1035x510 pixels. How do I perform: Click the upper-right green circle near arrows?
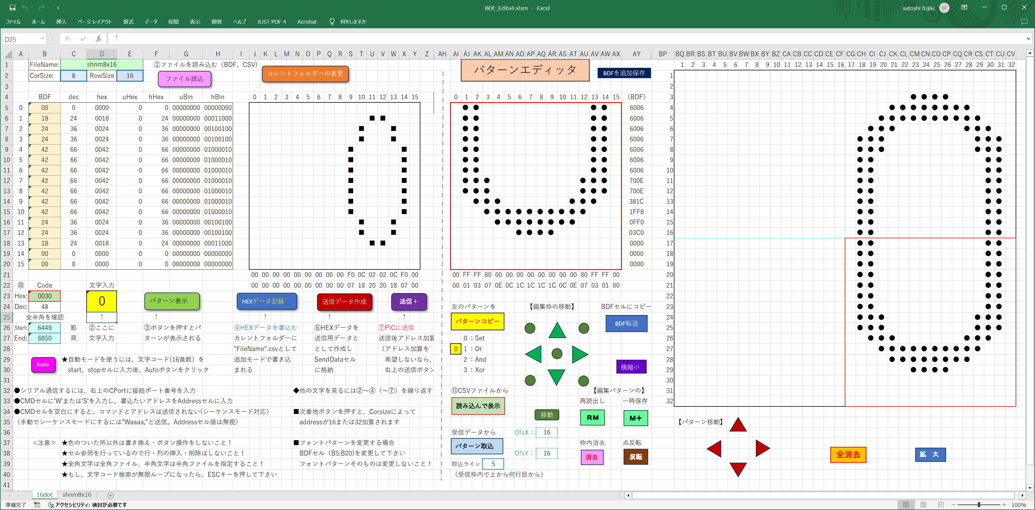pos(584,328)
